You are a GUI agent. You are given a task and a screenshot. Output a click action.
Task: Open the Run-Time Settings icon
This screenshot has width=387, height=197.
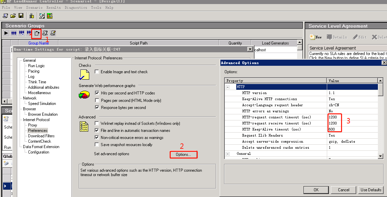(x=37, y=33)
